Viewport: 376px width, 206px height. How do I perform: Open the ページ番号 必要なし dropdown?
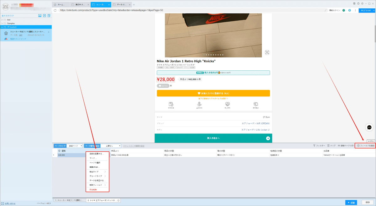tap(111, 146)
